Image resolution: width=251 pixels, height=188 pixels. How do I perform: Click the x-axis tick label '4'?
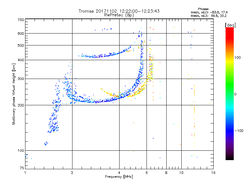[x=119, y=173]
